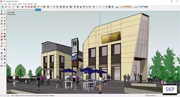Select the Position Camera tool in left toolbar
The image size is (180, 97).
2,63
